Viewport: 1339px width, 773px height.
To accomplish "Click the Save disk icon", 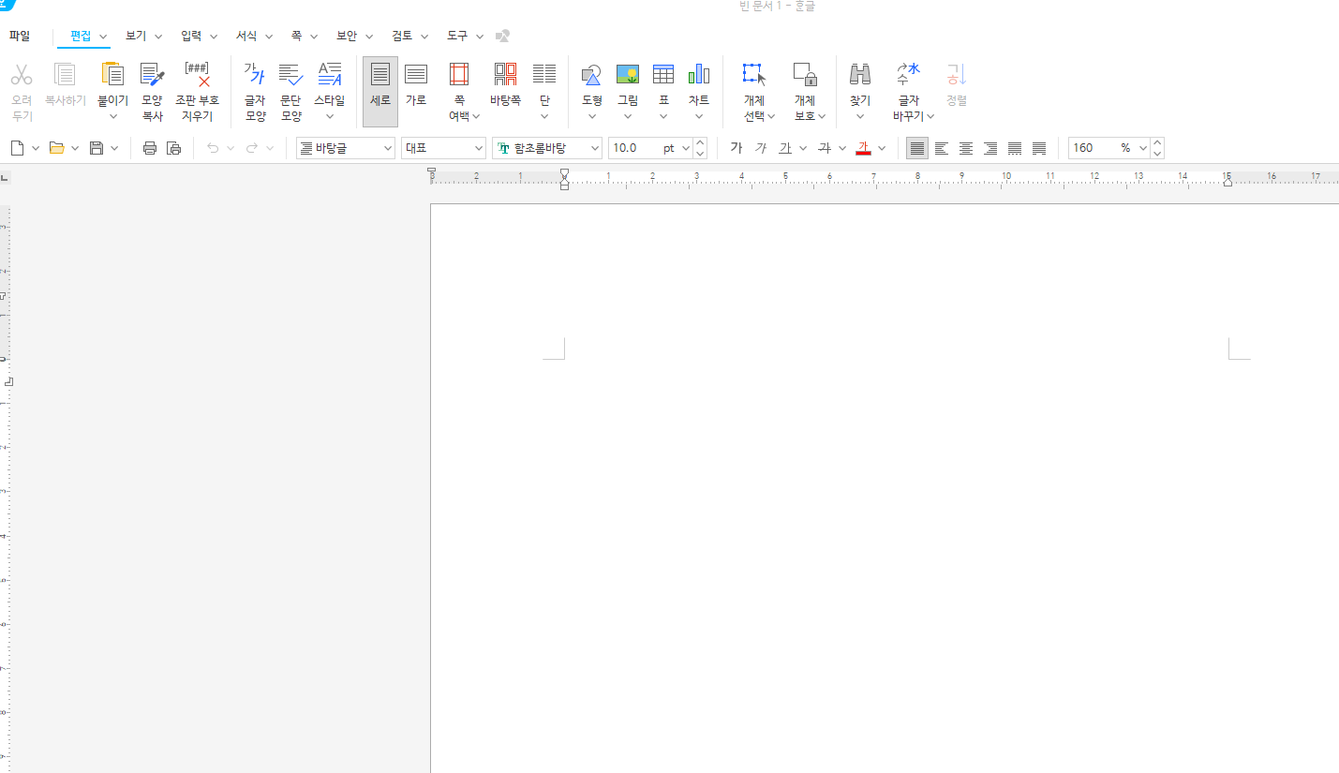I will 96,148.
